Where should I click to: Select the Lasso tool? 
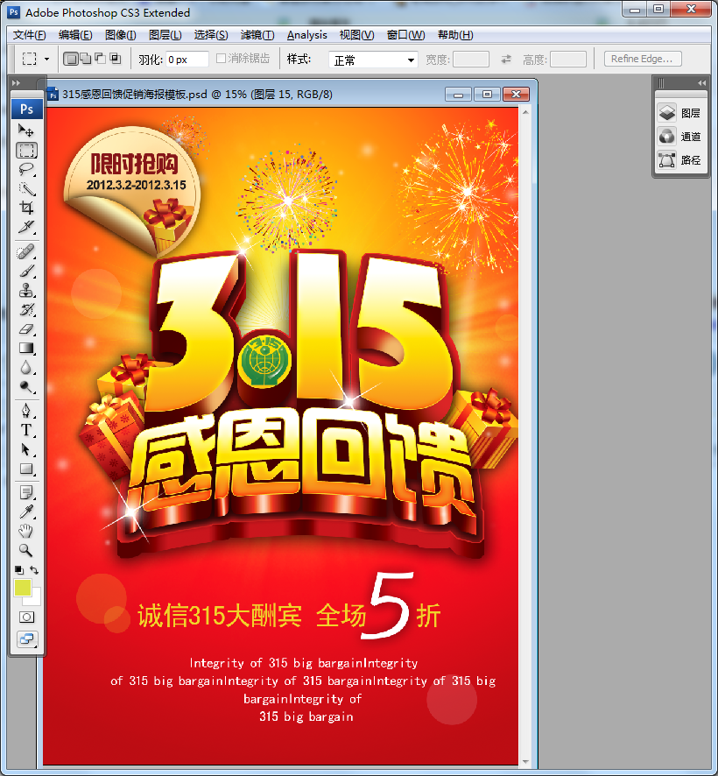(x=26, y=169)
